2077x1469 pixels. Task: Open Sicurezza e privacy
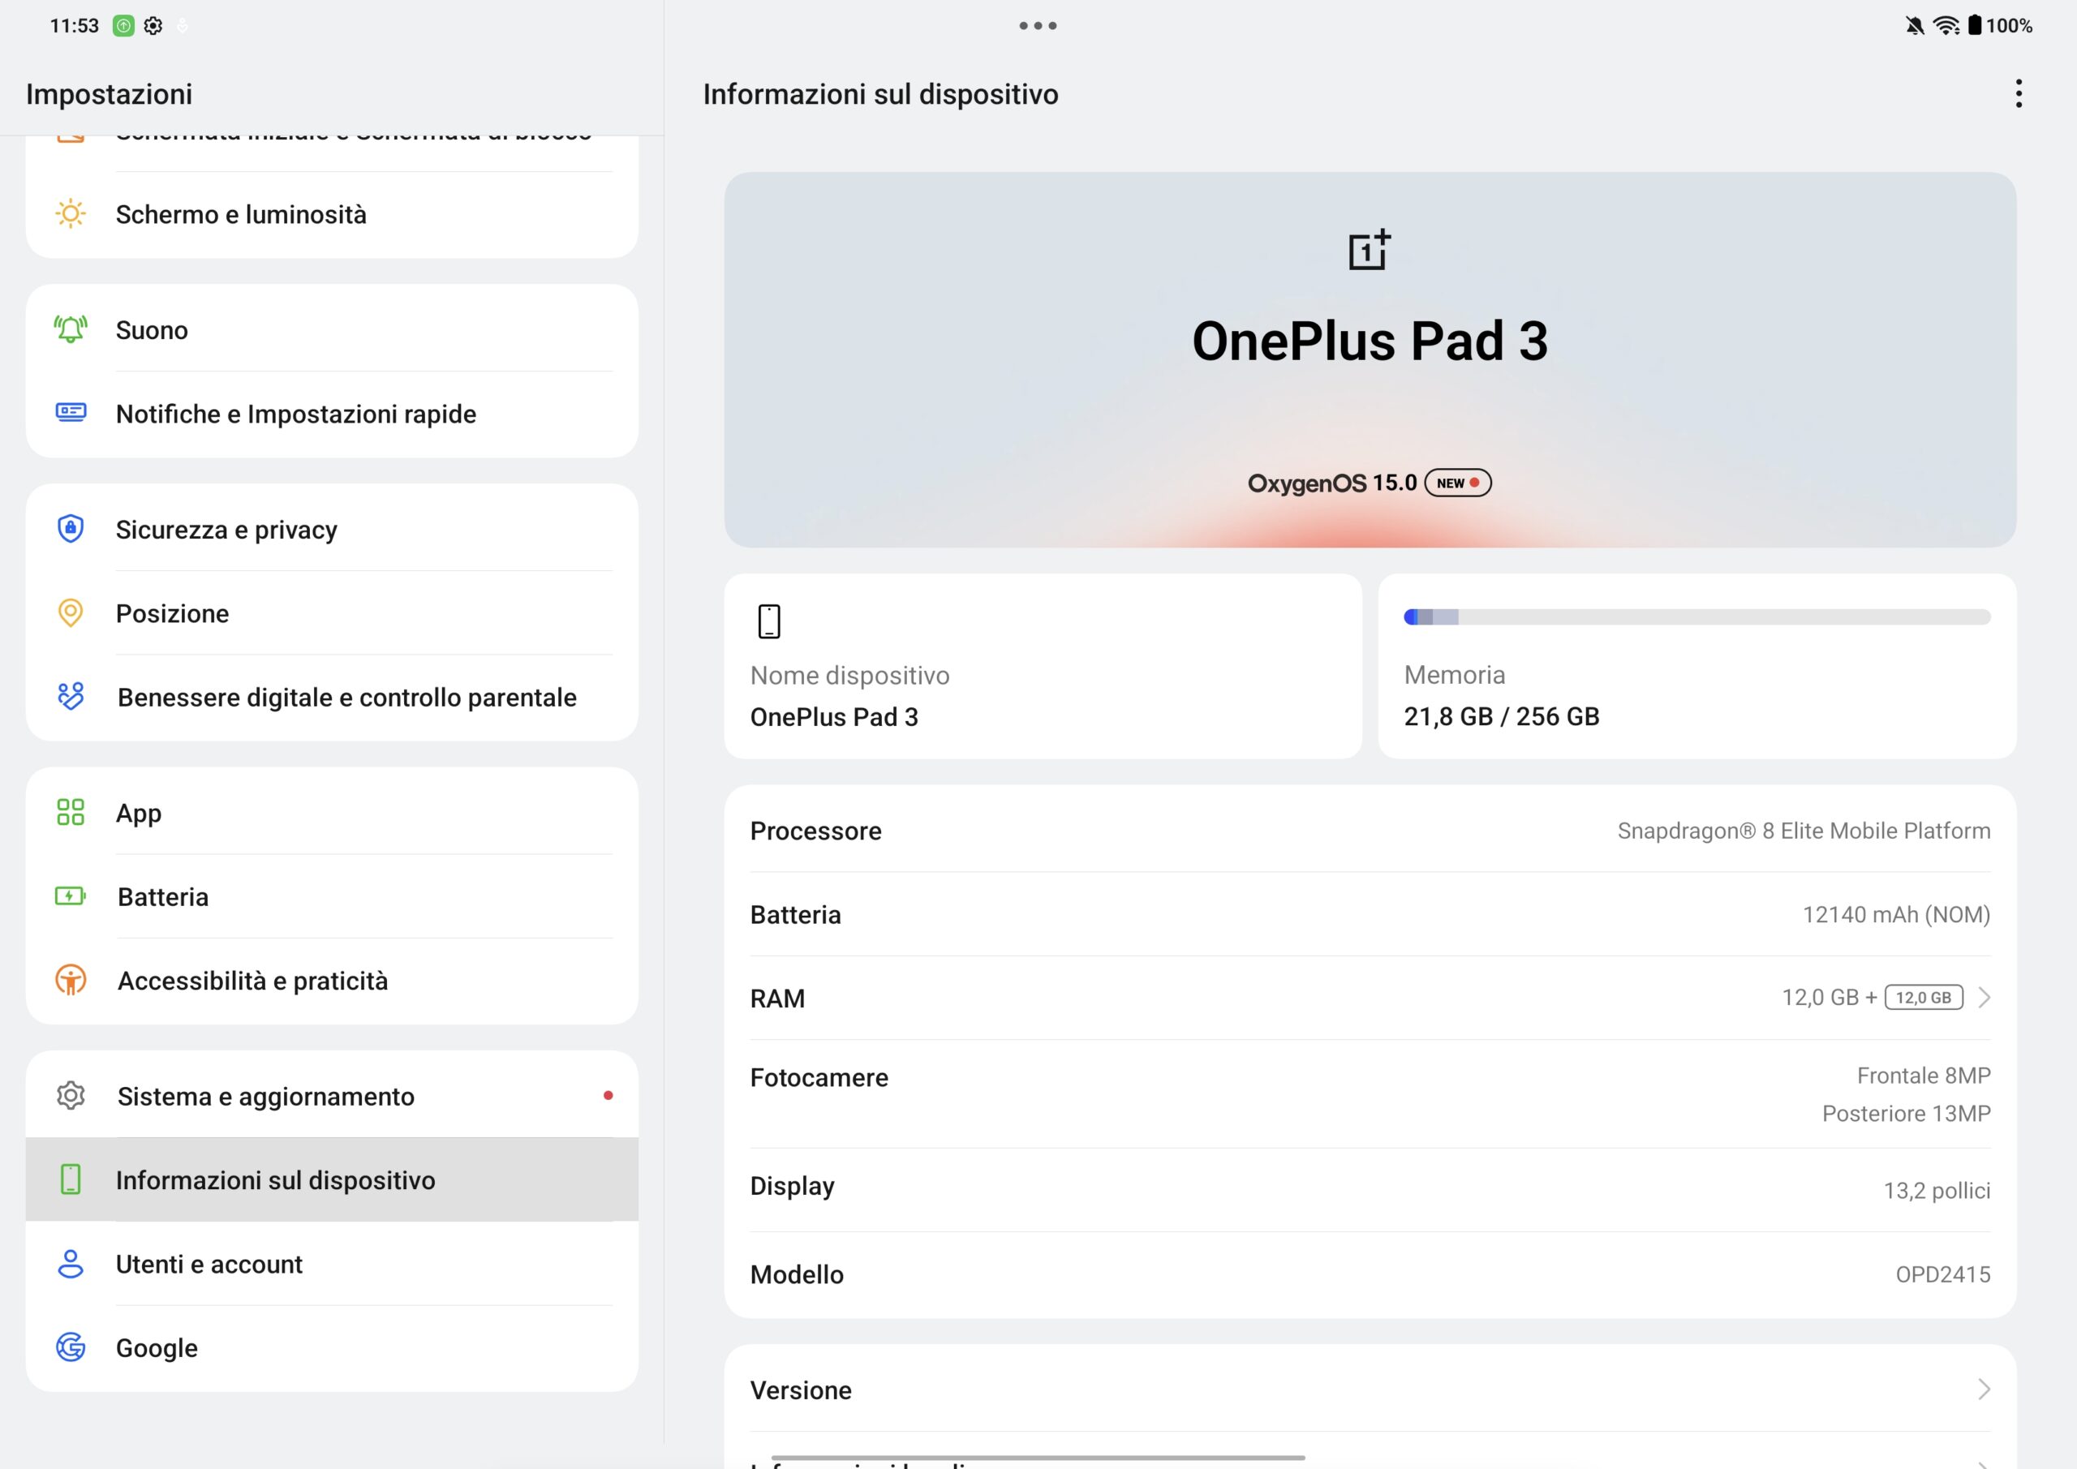click(332, 529)
